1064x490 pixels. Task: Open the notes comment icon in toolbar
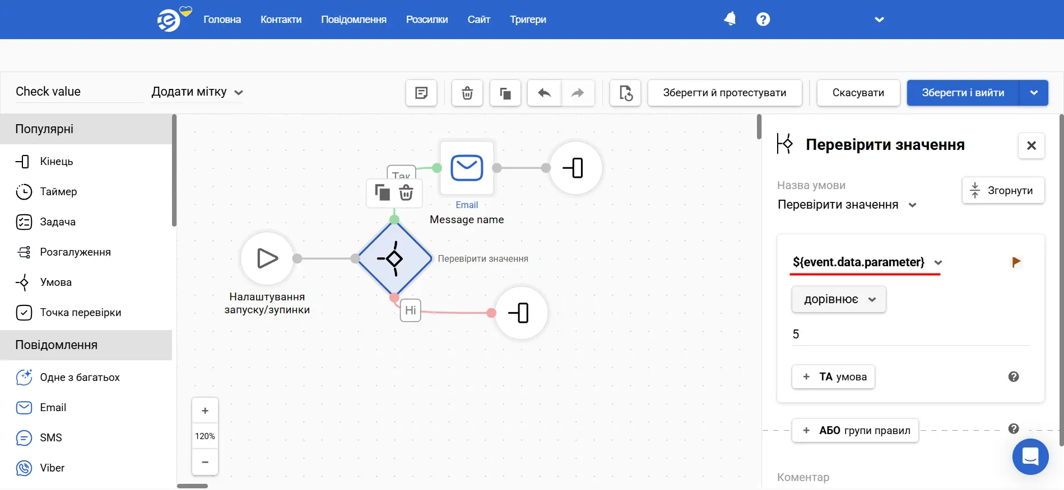[421, 93]
